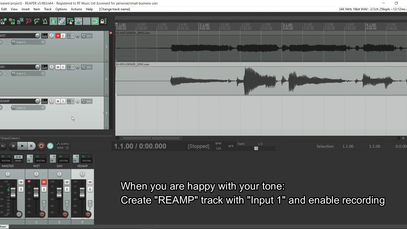The image size is (407, 229).
Task: Click the WET mixer volume fader
Action: [36, 192]
